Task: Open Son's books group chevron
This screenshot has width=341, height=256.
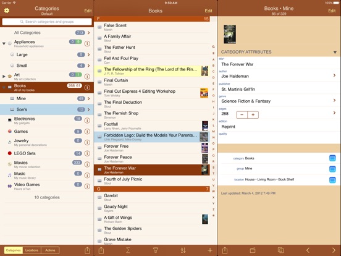Action: click(89, 109)
